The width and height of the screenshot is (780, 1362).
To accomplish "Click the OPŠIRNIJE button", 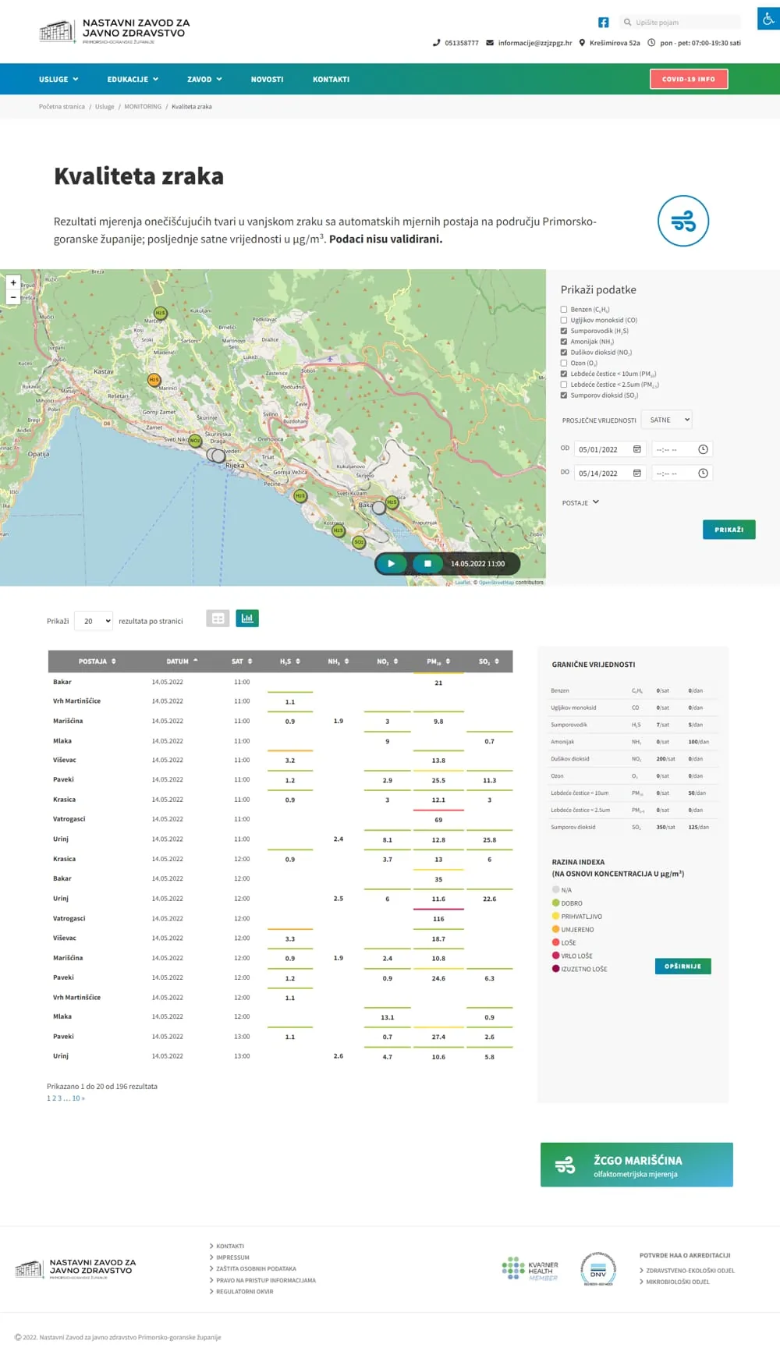I will [682, 967].
